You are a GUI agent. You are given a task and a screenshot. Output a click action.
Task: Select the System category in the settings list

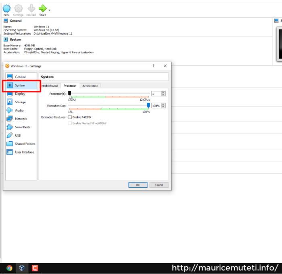21,85
